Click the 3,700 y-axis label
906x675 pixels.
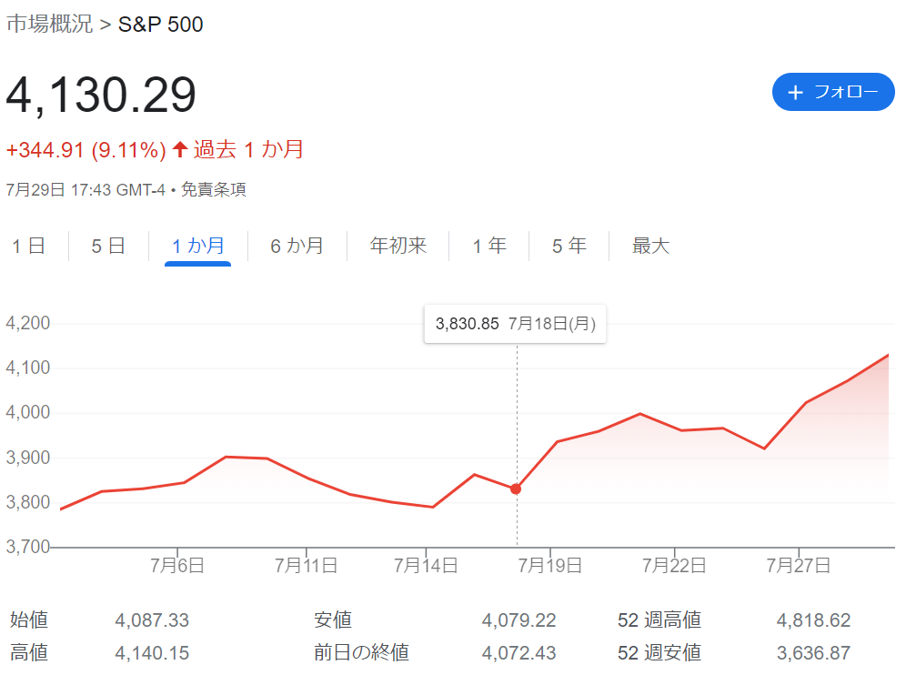click(28, 547)
